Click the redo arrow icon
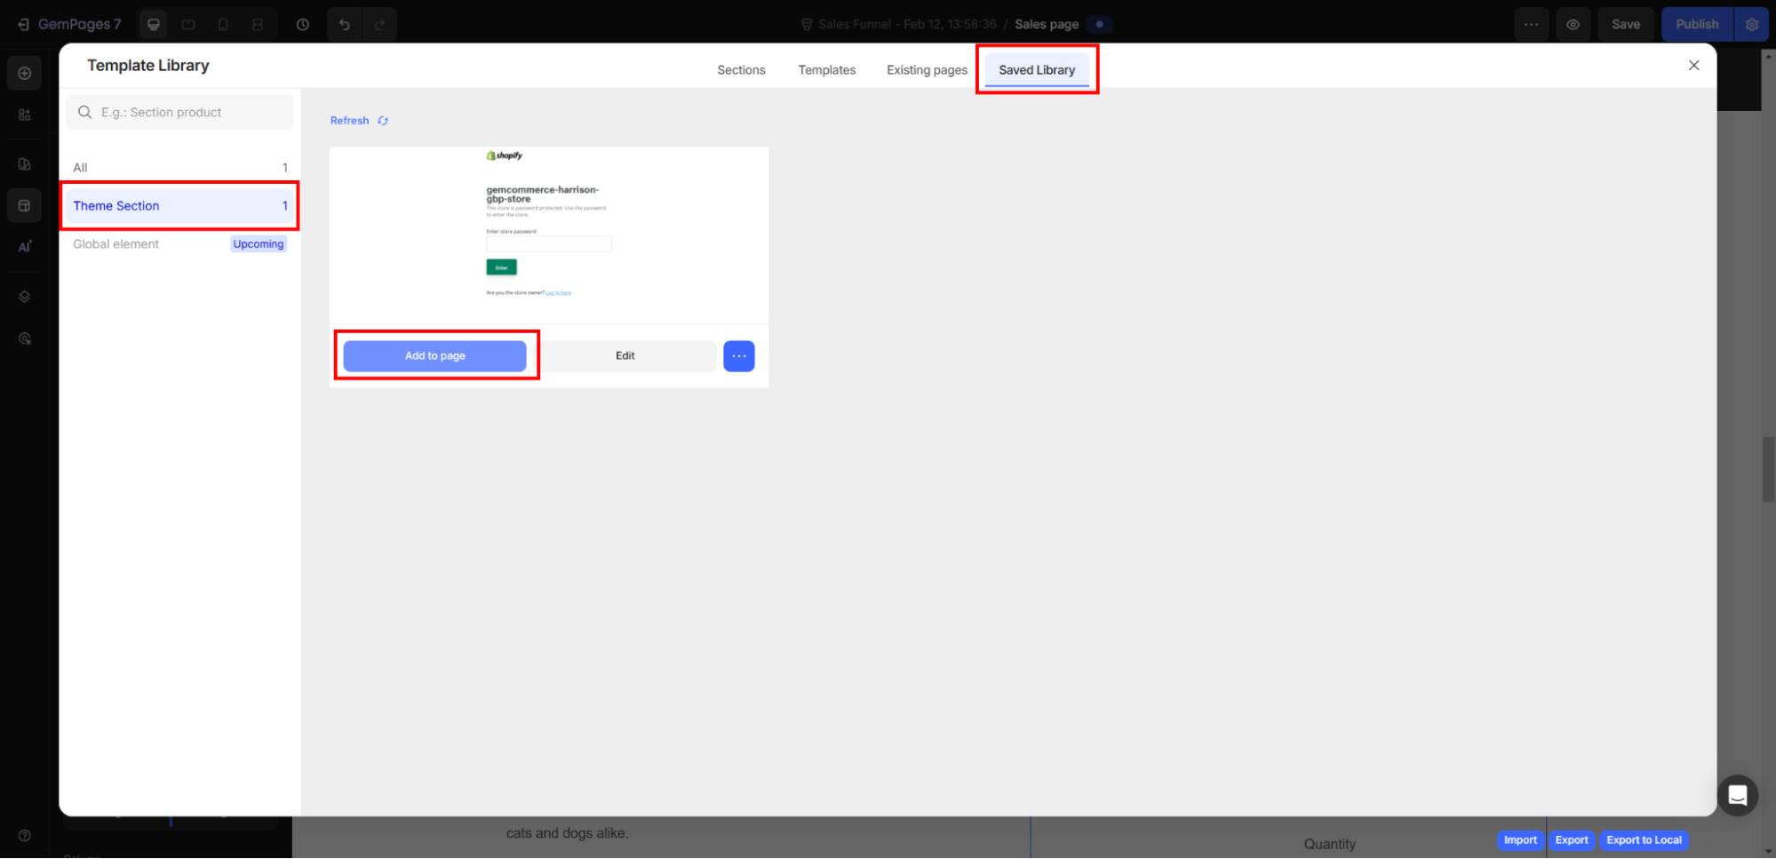The height and width of the screenshot is (859, 1776). tap(380, 24)
